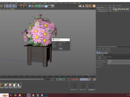Screen dimensions: 130x97
Task: Click the green Array modeling icon
Action: point(40,6)
